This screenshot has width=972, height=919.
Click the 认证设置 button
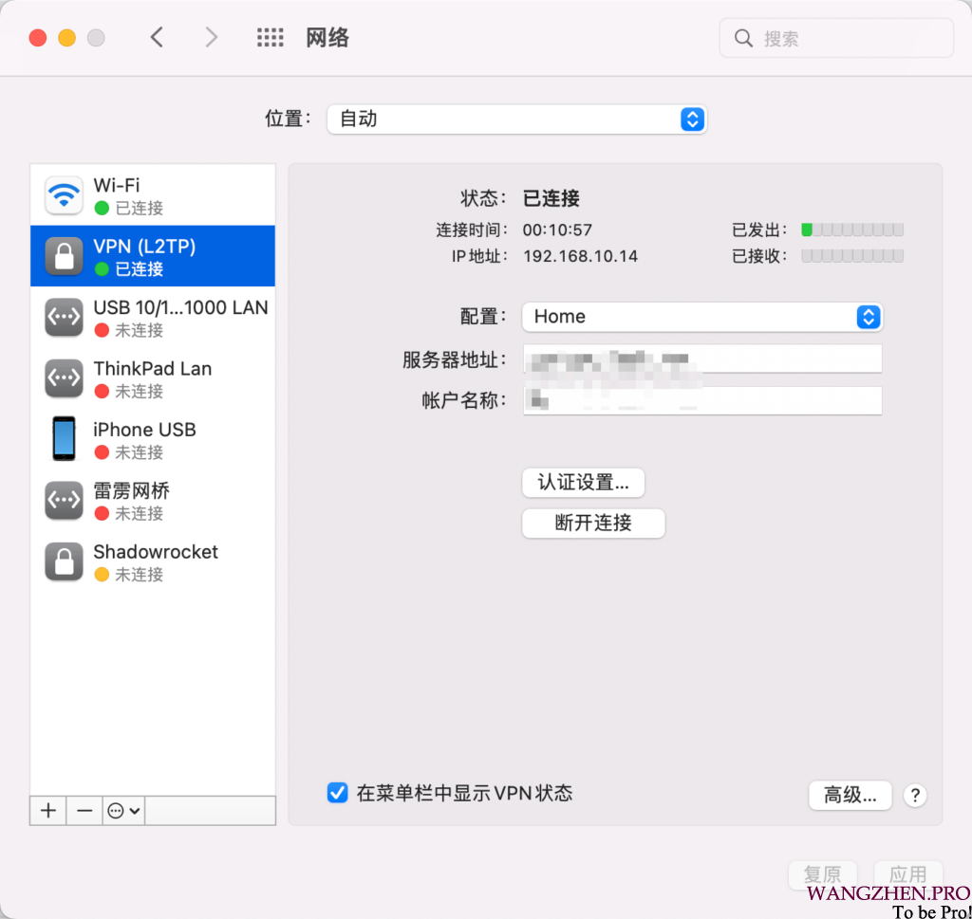(x=583, y=483)
